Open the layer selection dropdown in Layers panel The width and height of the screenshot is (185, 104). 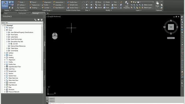(142, 2)
